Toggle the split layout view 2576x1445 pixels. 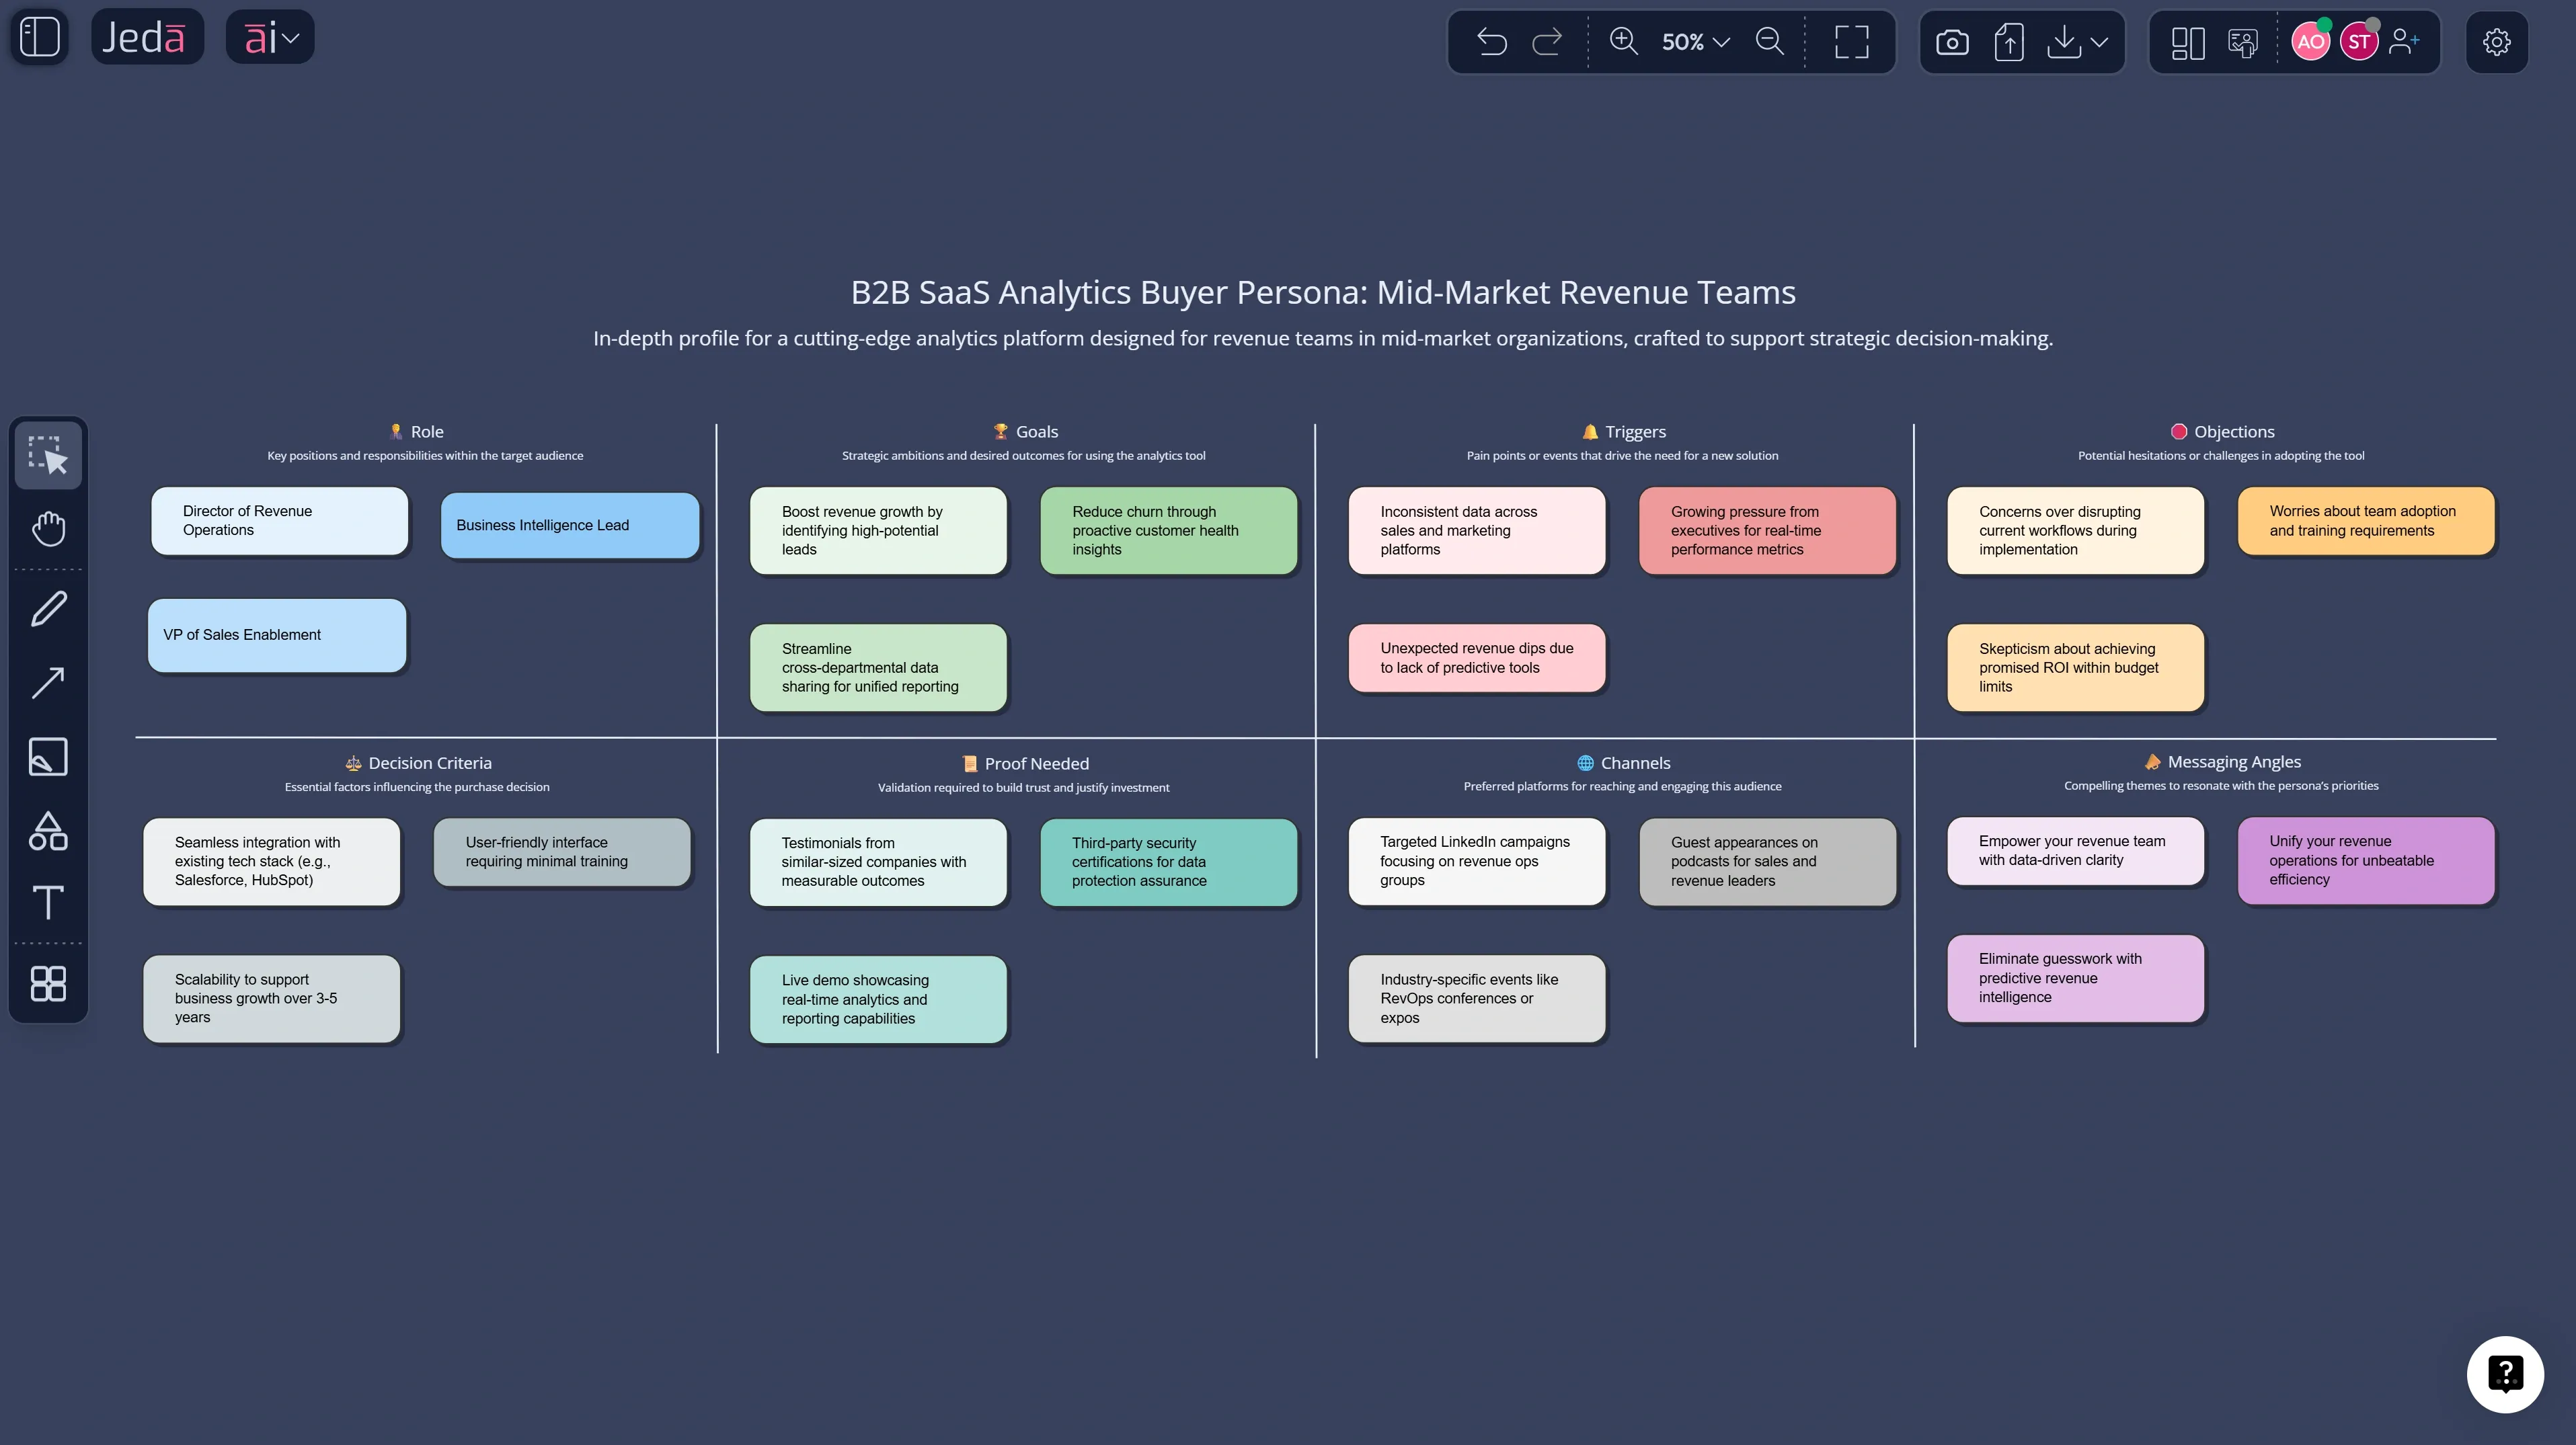click(x=2187, y=41)
